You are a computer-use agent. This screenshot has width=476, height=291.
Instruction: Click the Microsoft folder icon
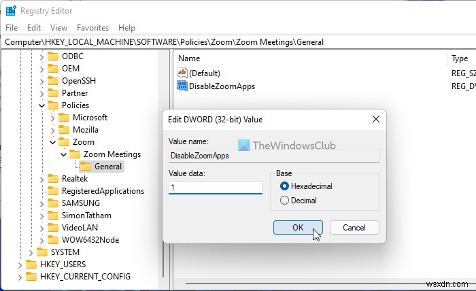(x=64, y=118)
